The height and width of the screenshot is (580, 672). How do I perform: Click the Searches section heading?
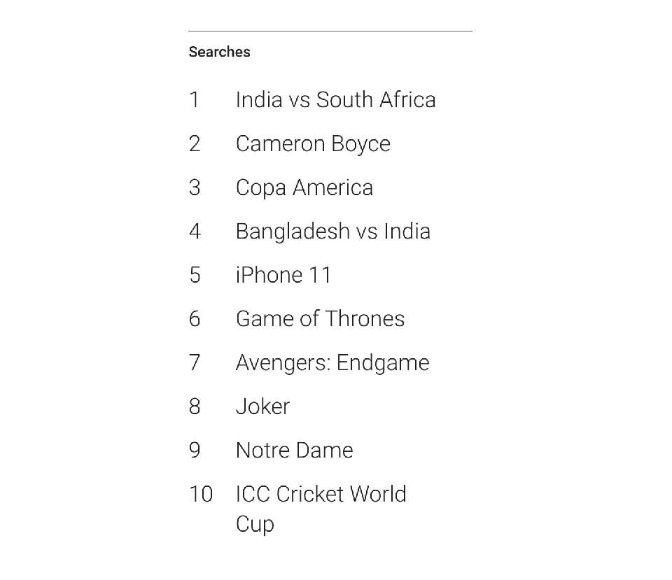[x=219, y=52]
